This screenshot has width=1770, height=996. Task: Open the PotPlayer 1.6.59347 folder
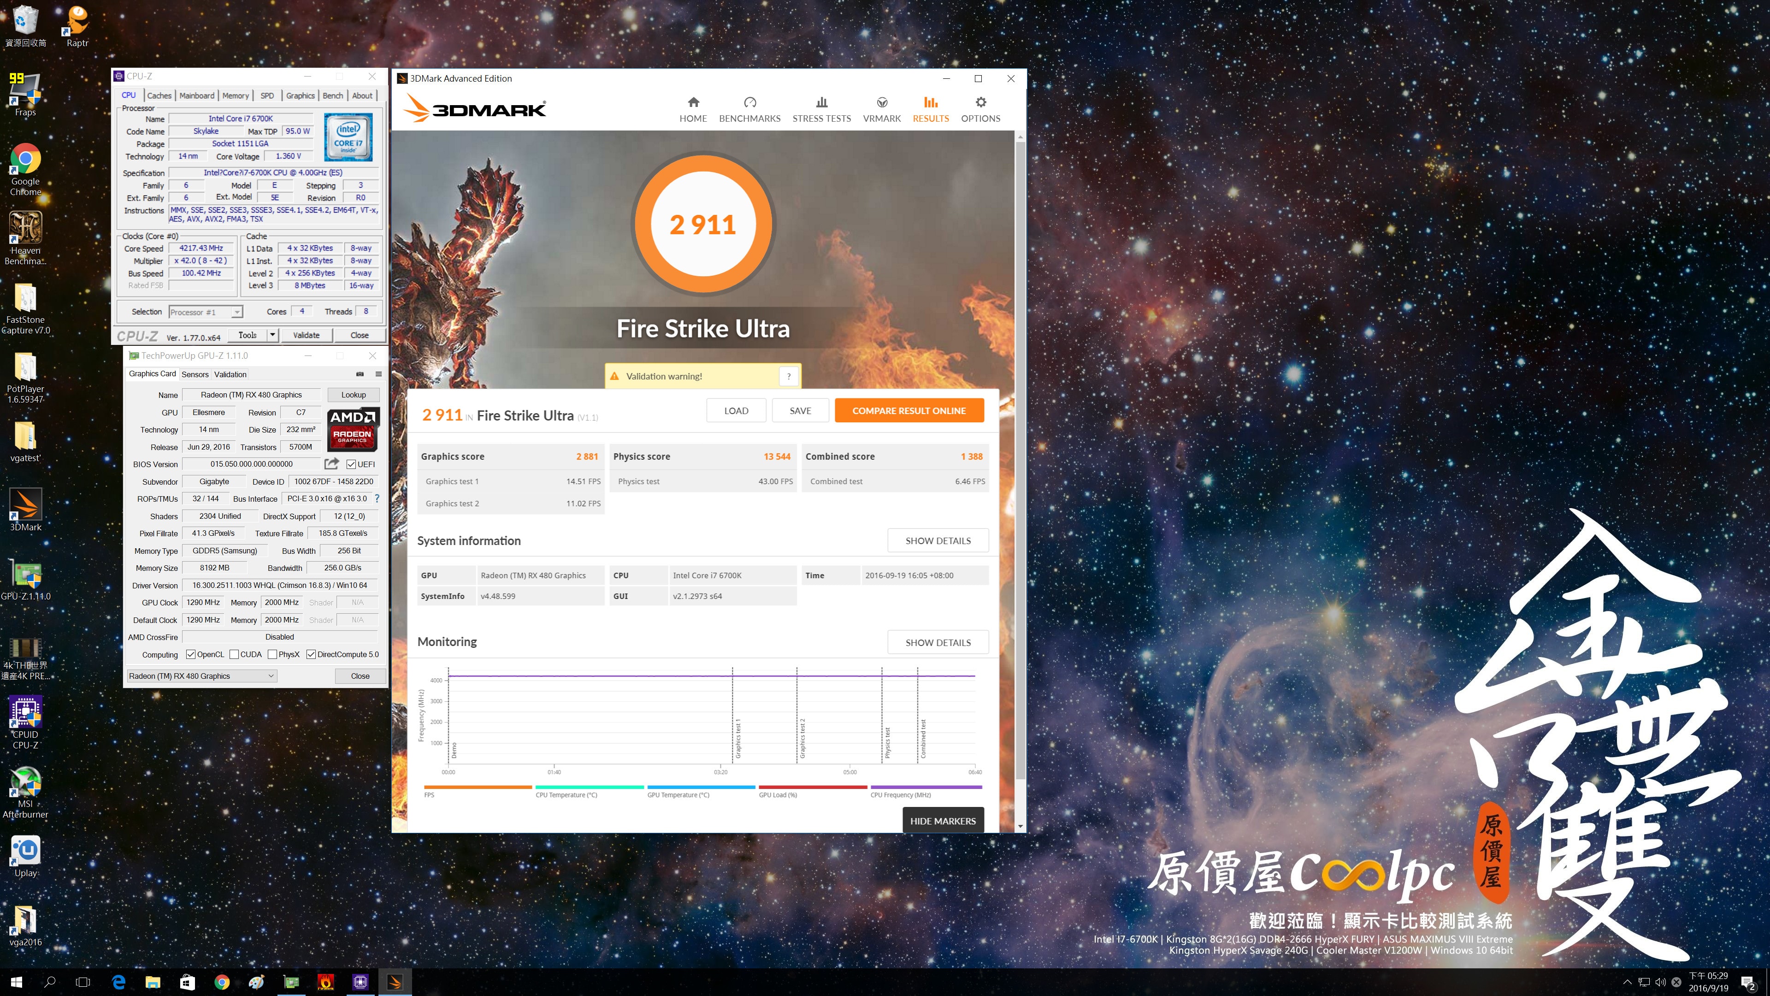pyautogui.click(x=25, y=377)
